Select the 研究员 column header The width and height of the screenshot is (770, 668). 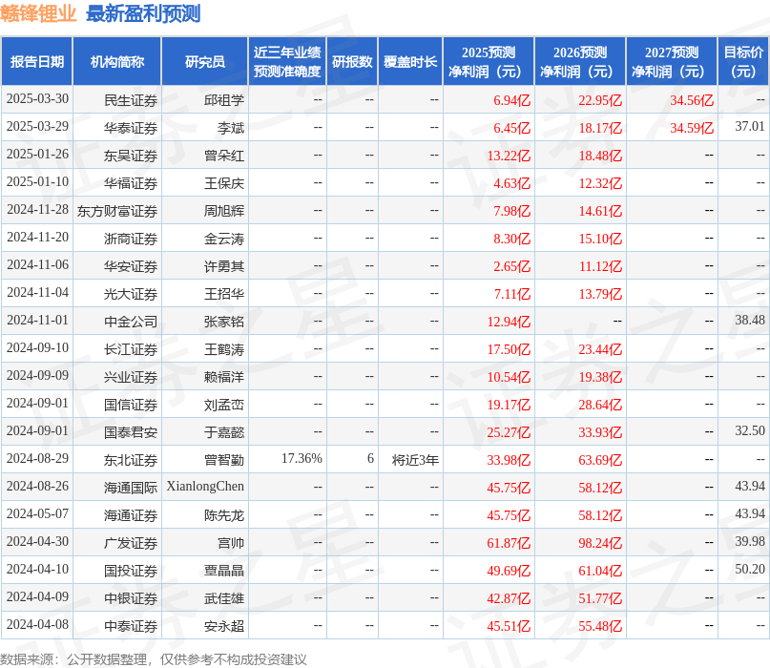tap(205, 61)
